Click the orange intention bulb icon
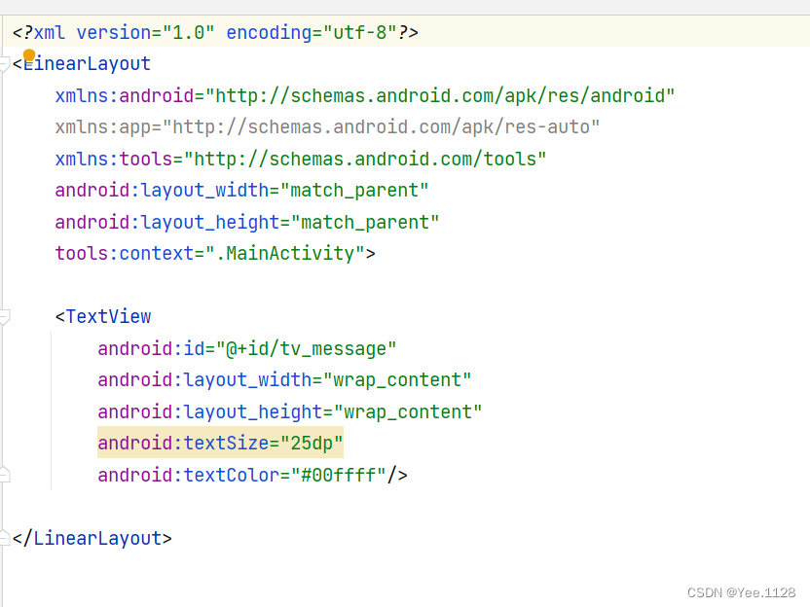Image resolution: width=810 pixels, height=607 pixels. (x=29, y=55)
